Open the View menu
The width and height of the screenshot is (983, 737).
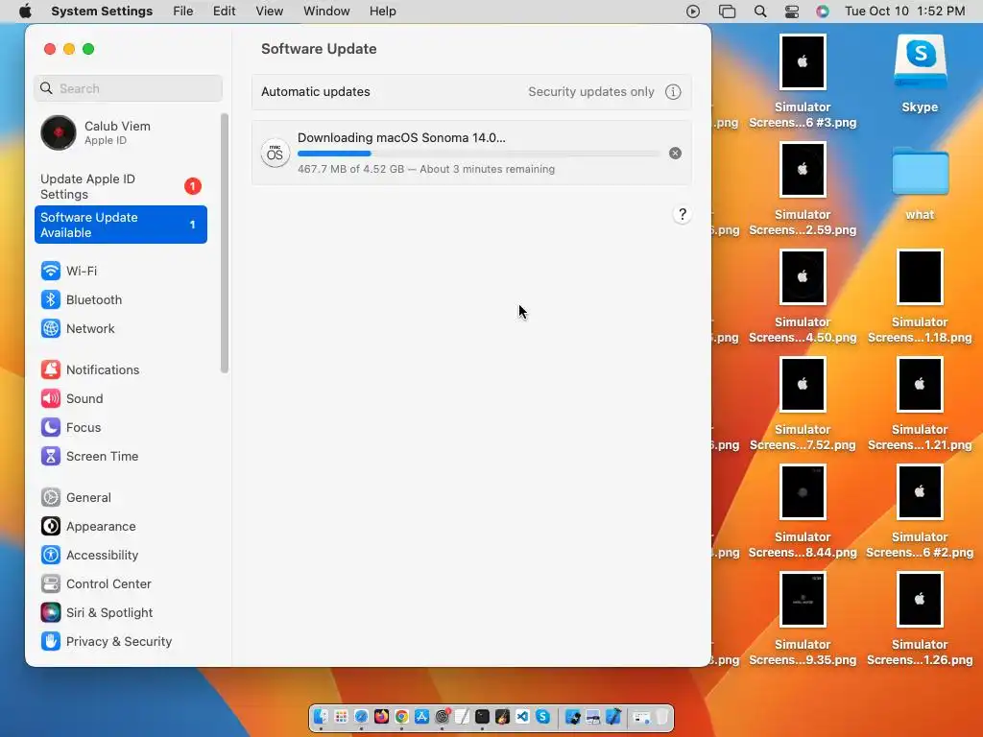(x=269, y=12)
